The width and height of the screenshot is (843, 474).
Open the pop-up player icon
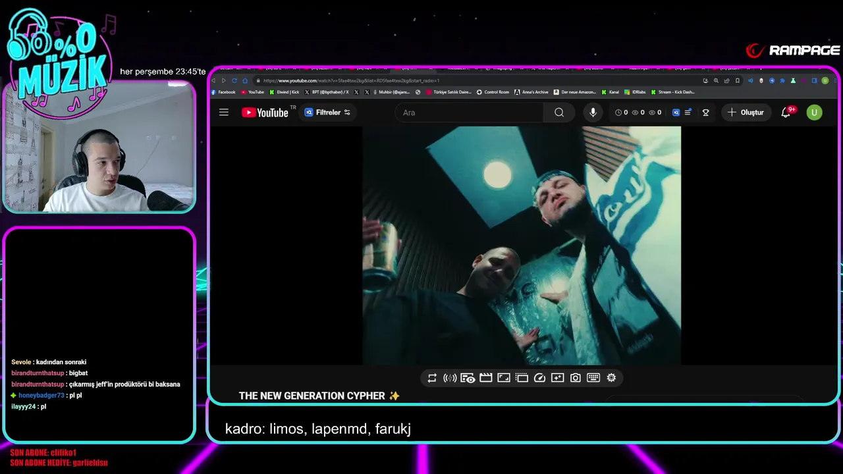[522, 378]
